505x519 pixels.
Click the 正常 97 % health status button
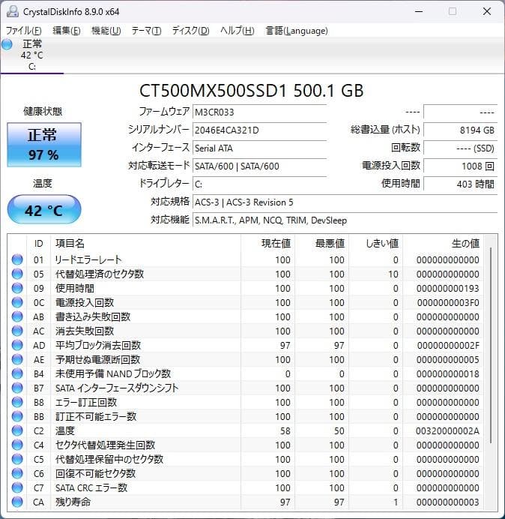(x=44, y=145)
